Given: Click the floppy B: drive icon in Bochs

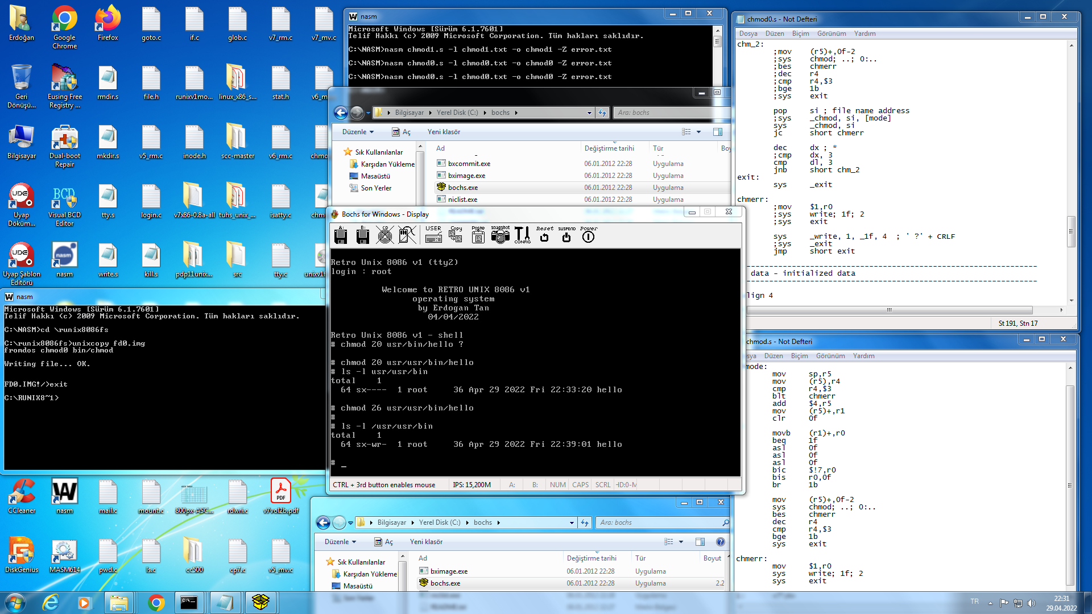Looking at the screenshot, I should coord(363,235).
